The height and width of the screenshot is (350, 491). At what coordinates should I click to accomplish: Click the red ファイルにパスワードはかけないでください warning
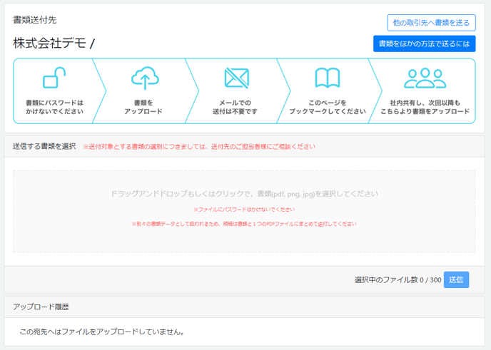pos(244,210)
